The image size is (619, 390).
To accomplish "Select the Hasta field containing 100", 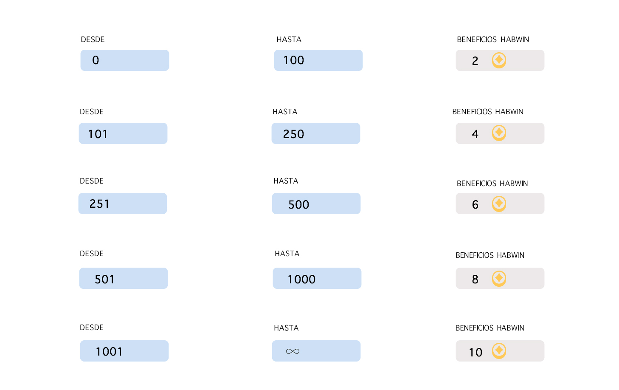I will pos(318,60).
